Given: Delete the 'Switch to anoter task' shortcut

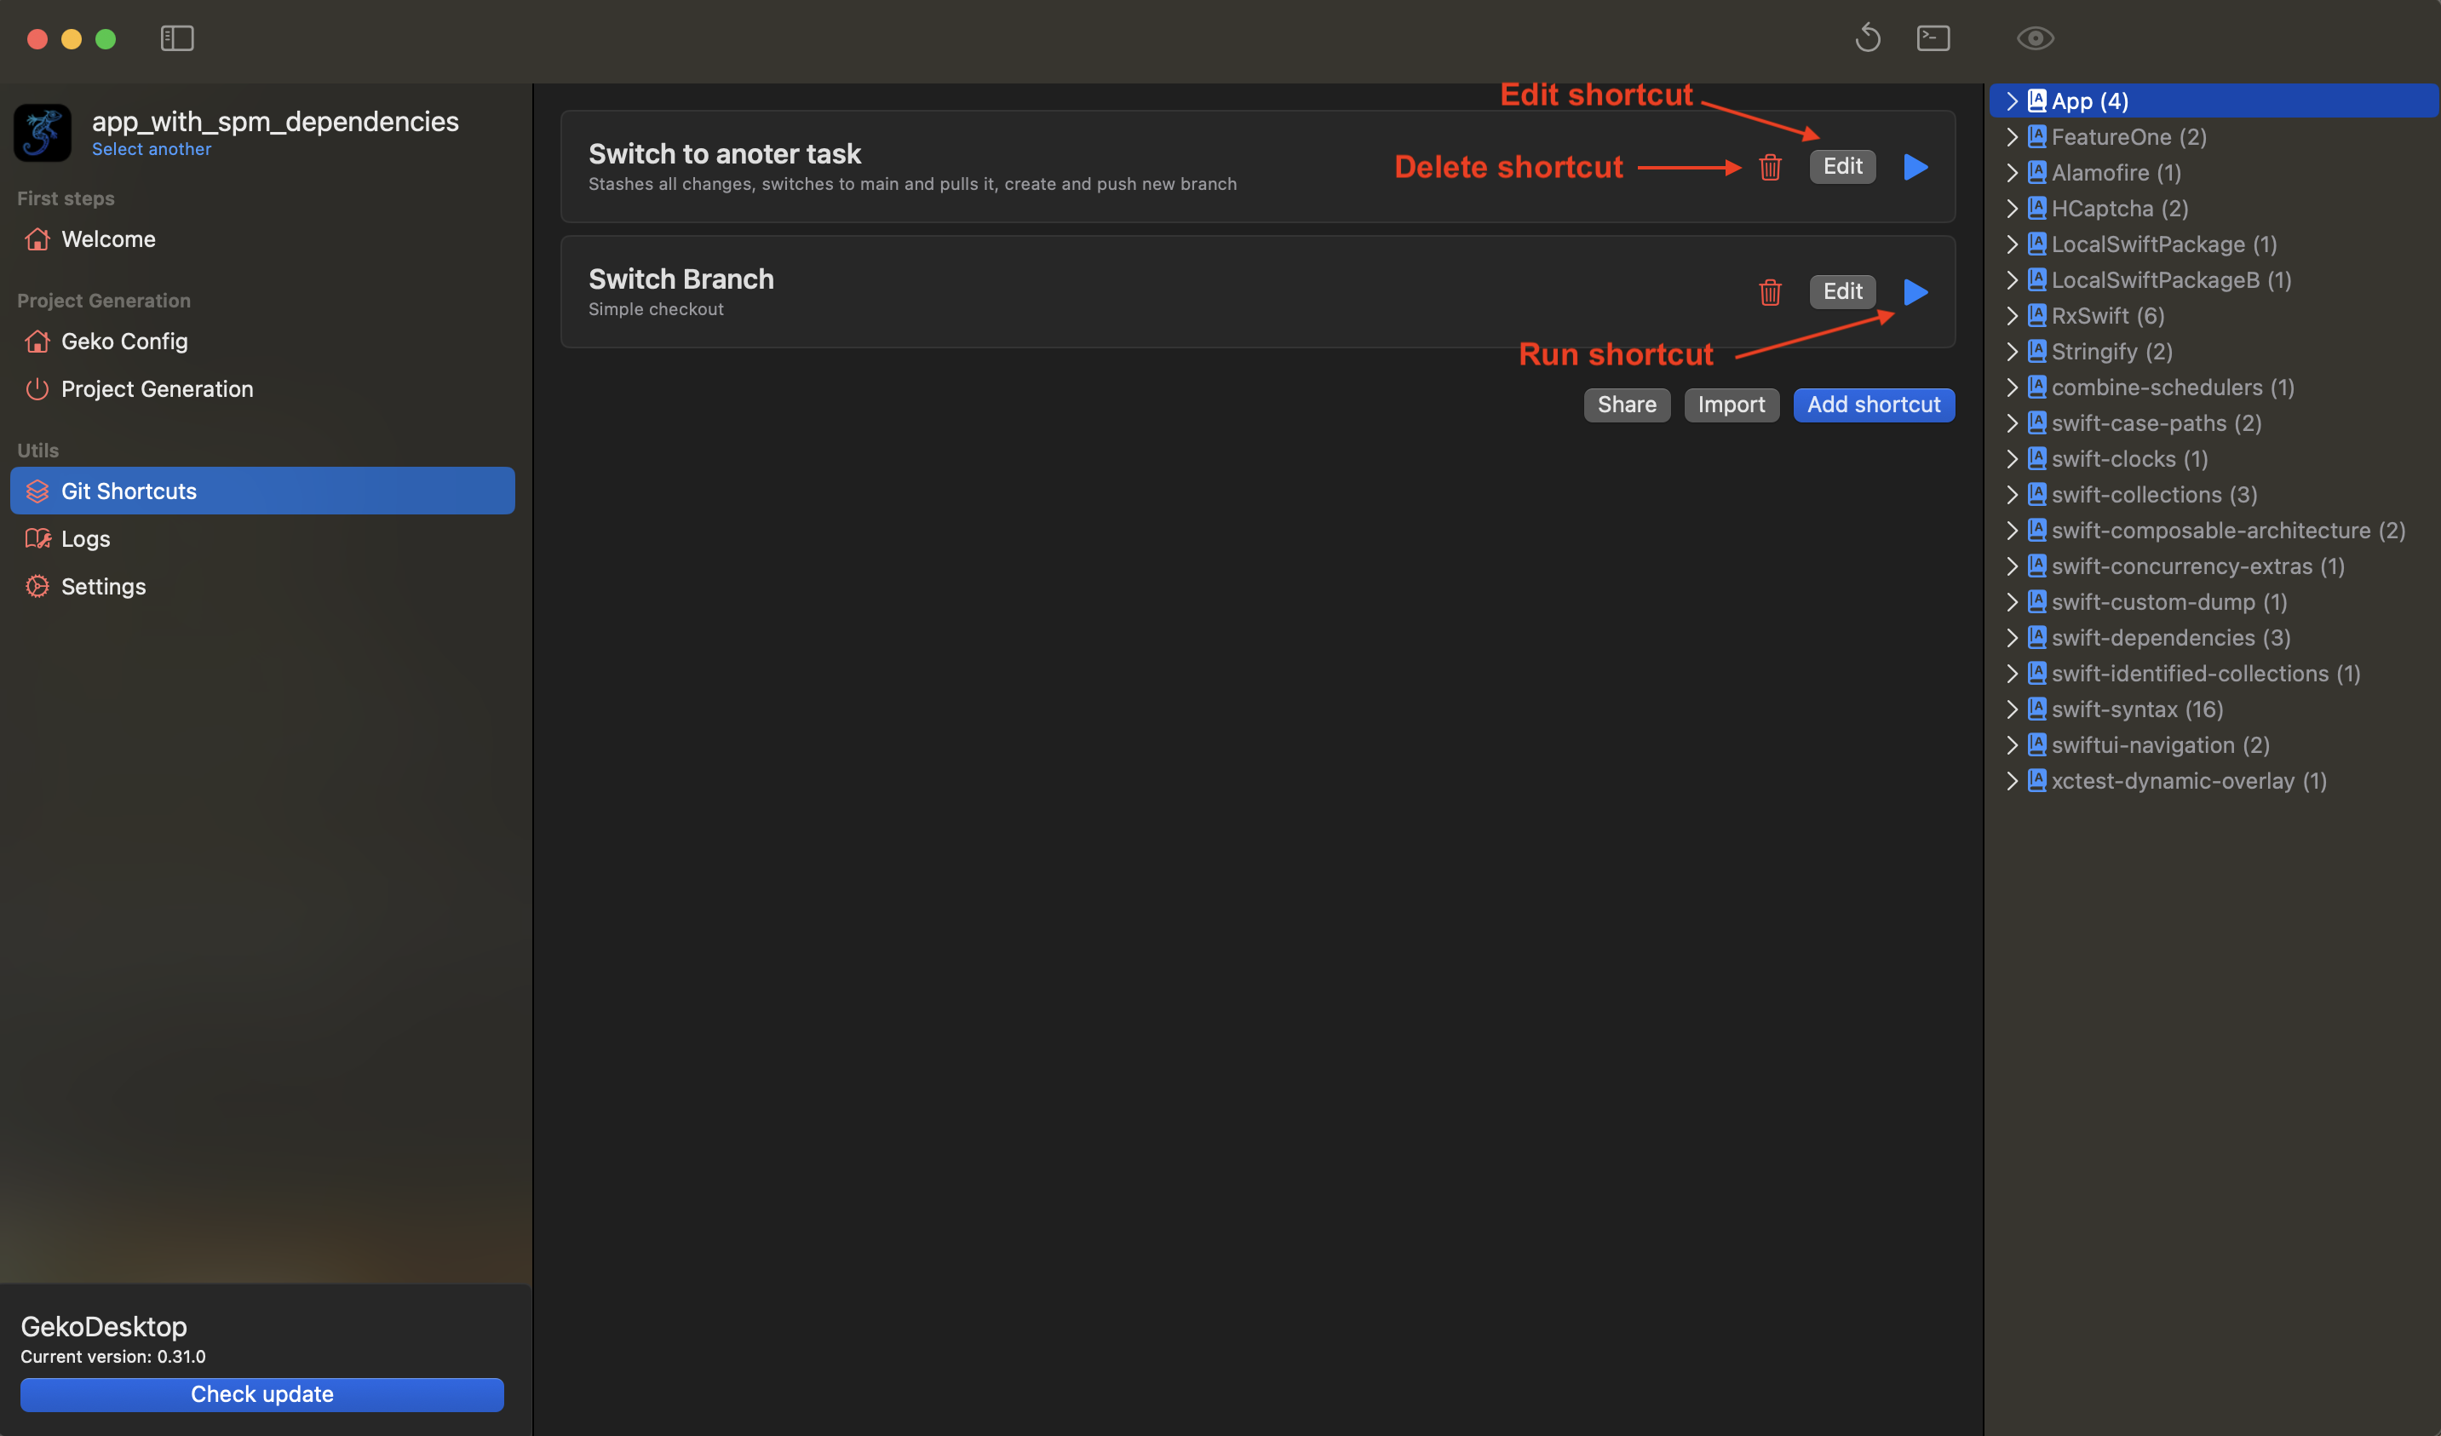Looking at the screenshot, I should (1770, 167).
